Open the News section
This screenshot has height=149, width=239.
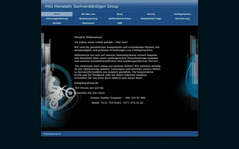(x=119, y=14)
